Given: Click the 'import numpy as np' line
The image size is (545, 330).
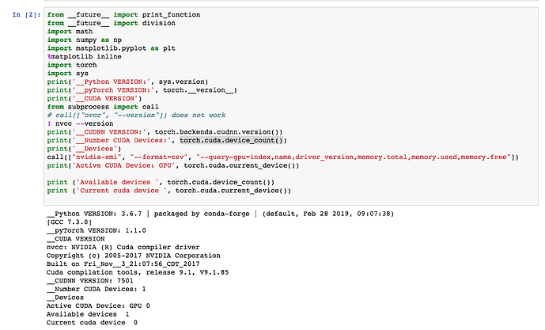Looking at the screenshot, I should click(85, 40).
